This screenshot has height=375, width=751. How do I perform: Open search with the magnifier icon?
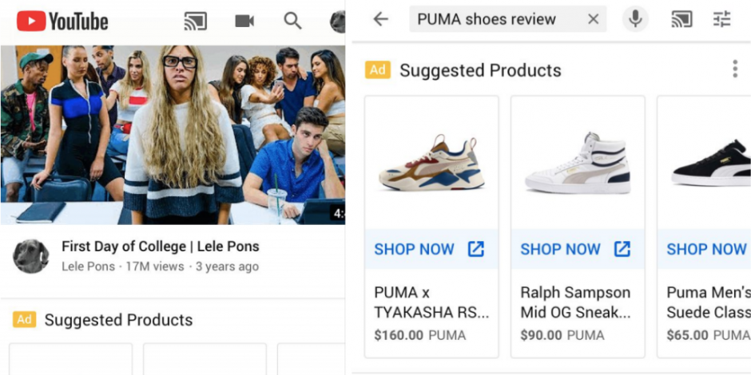point(292,21)
